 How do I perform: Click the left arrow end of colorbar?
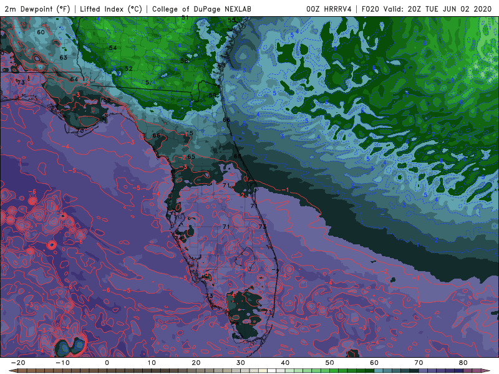point(12,371)
